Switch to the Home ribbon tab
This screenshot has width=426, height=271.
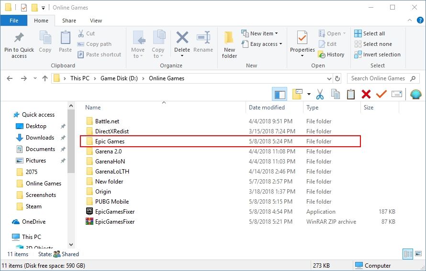[41, 21]
